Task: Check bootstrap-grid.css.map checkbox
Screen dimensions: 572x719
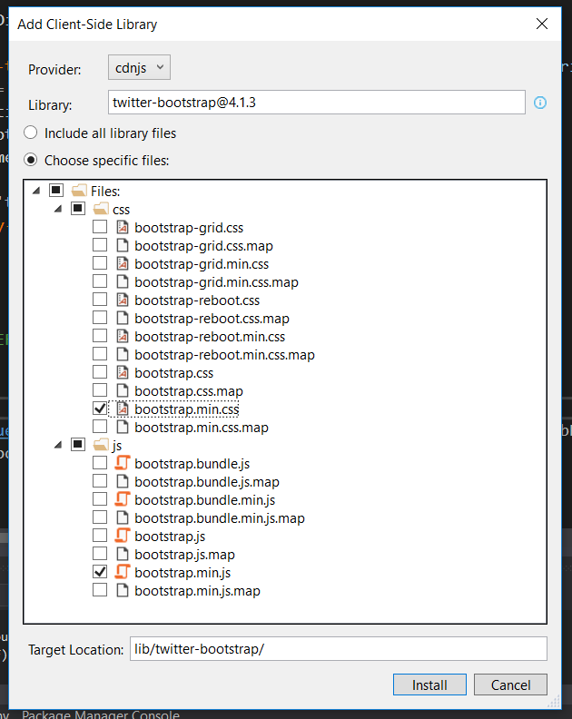Action: click(x=100, y=245)
